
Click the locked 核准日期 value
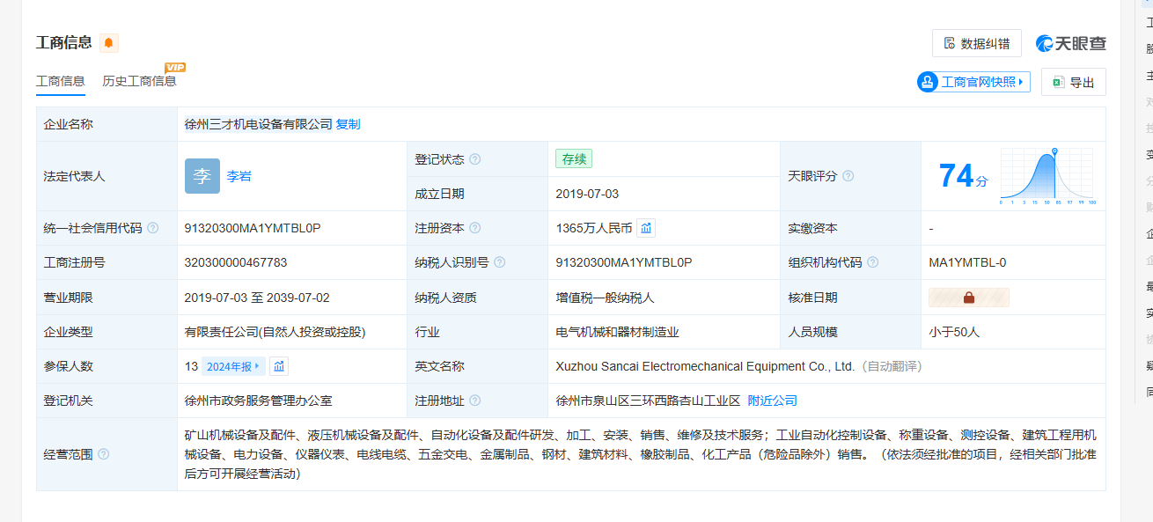(968, 298)
